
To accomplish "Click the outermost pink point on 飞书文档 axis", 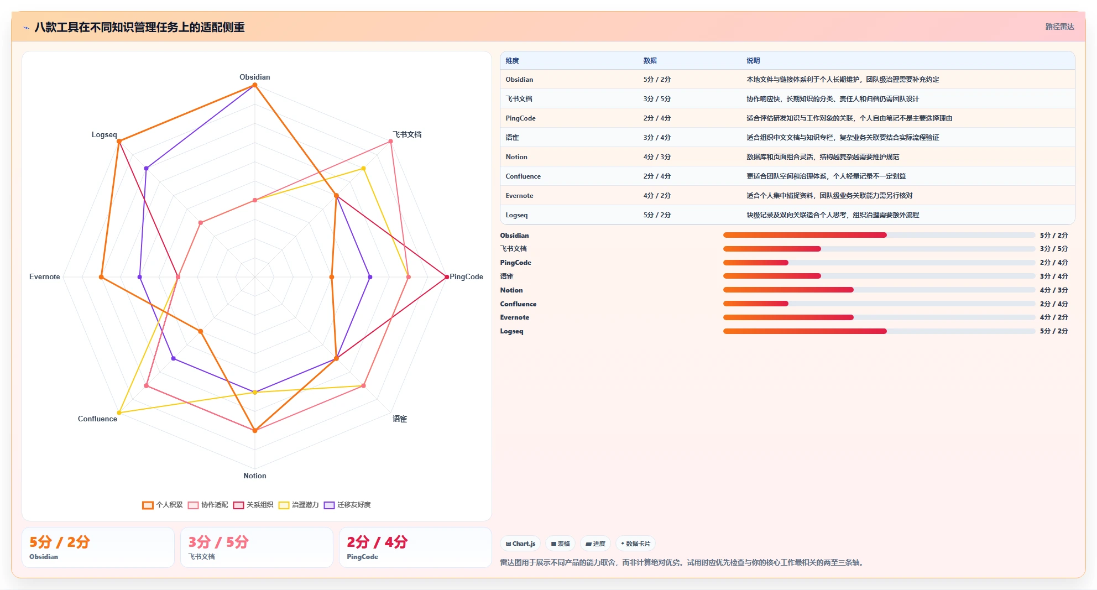I will coord(391,142).
